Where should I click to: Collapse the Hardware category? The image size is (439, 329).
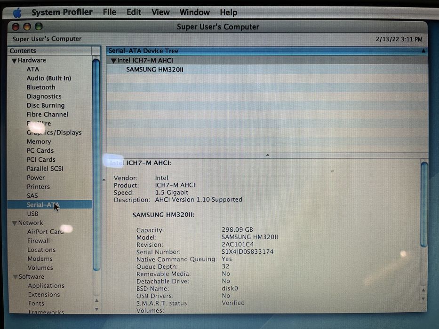point(14,61)
